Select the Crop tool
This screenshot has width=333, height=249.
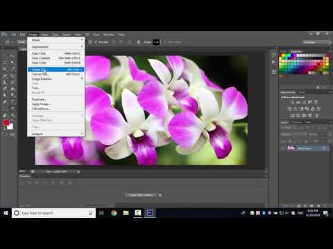coord(5,69)
